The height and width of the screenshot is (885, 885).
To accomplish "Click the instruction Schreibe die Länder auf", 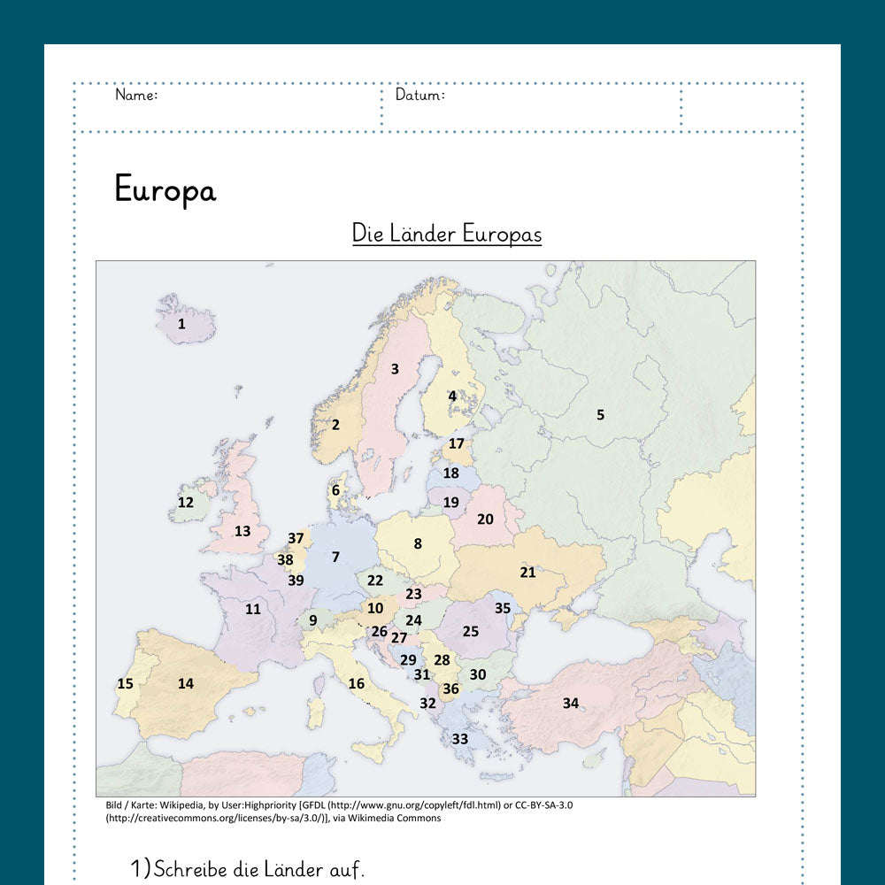I will (258, 869).
